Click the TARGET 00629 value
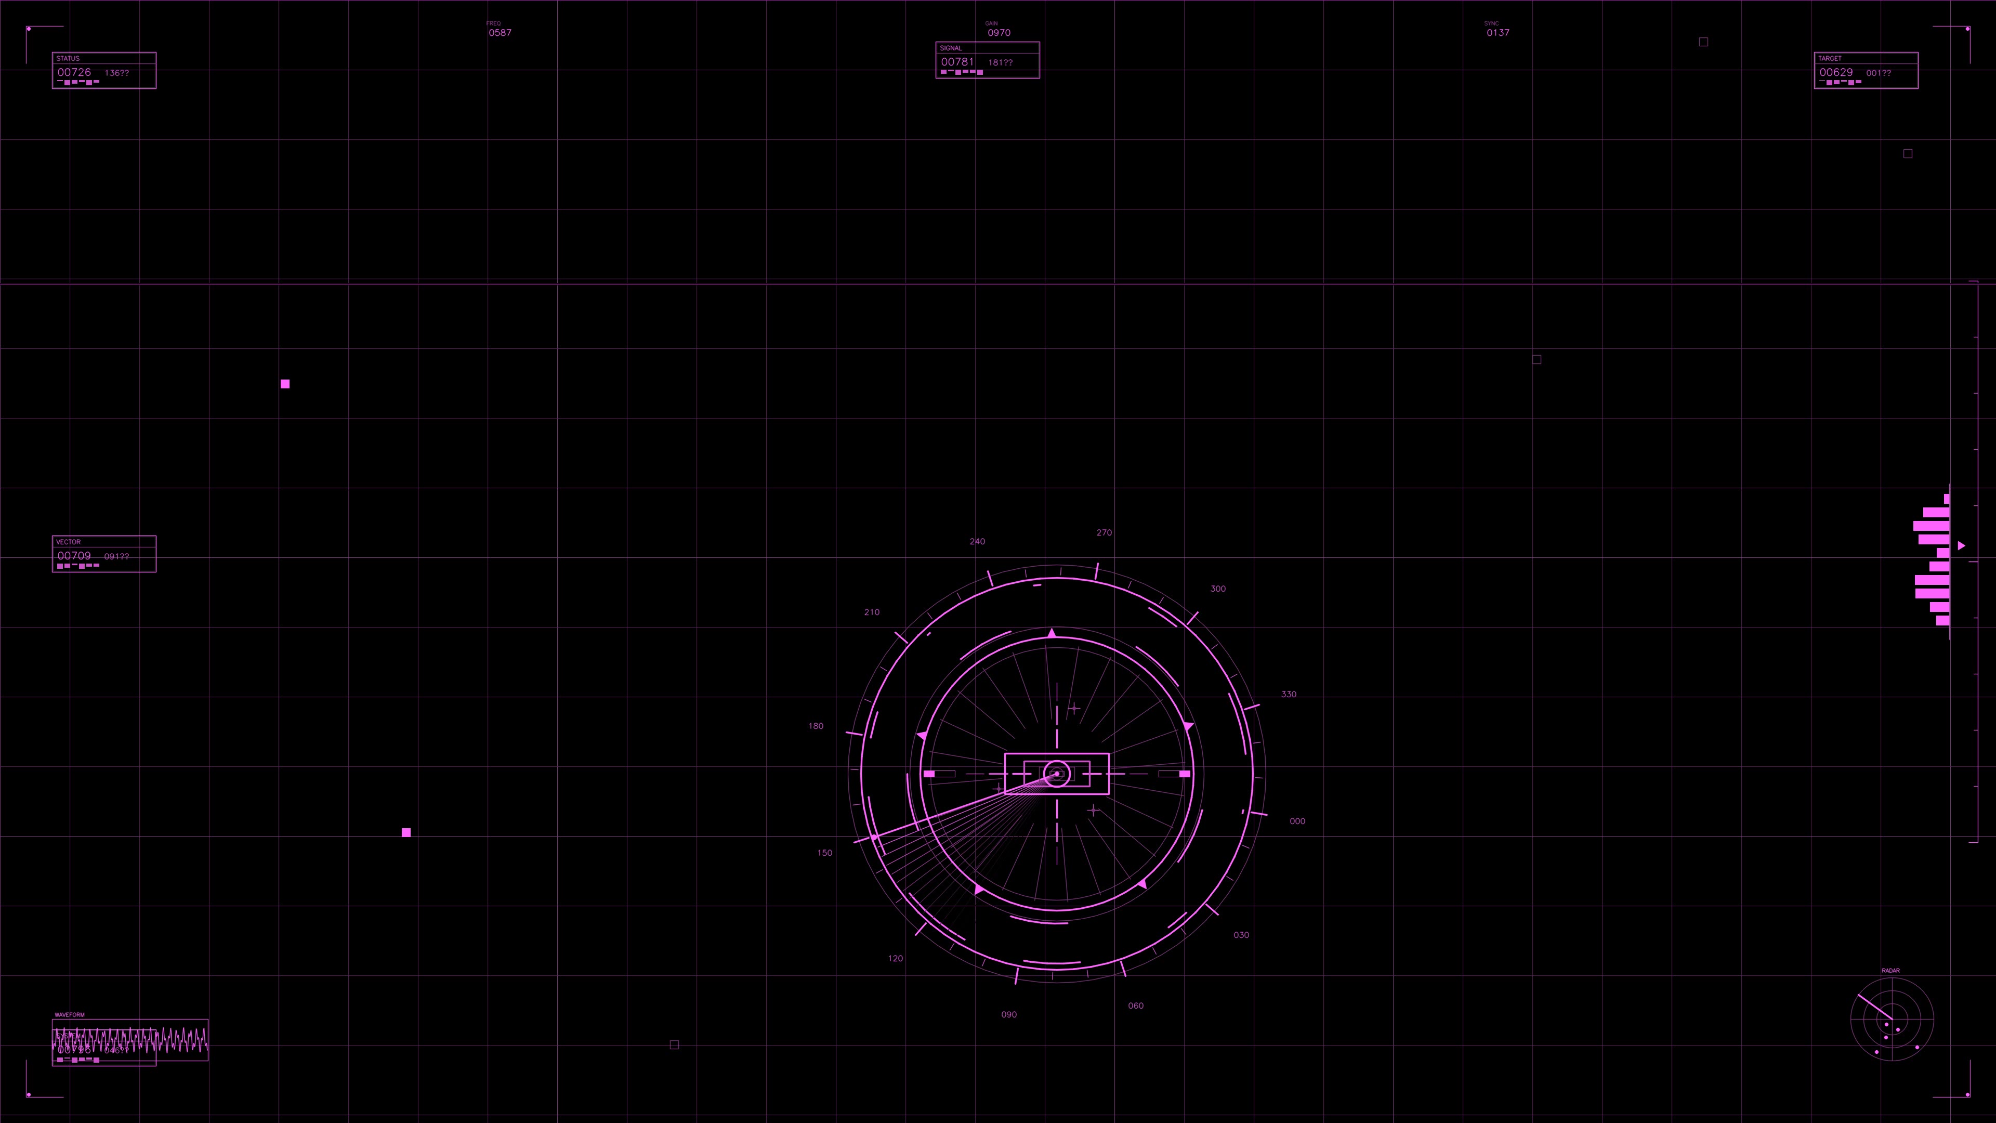1996x1123 pixels. point(1838,71)
